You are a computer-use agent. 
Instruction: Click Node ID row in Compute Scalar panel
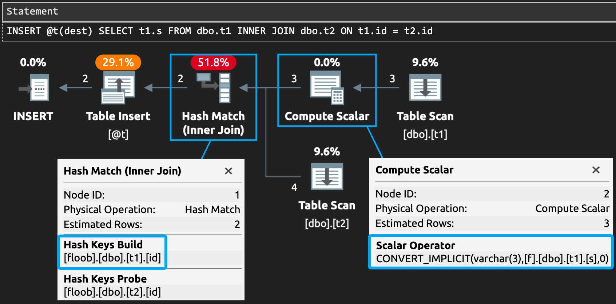[492, 194]
